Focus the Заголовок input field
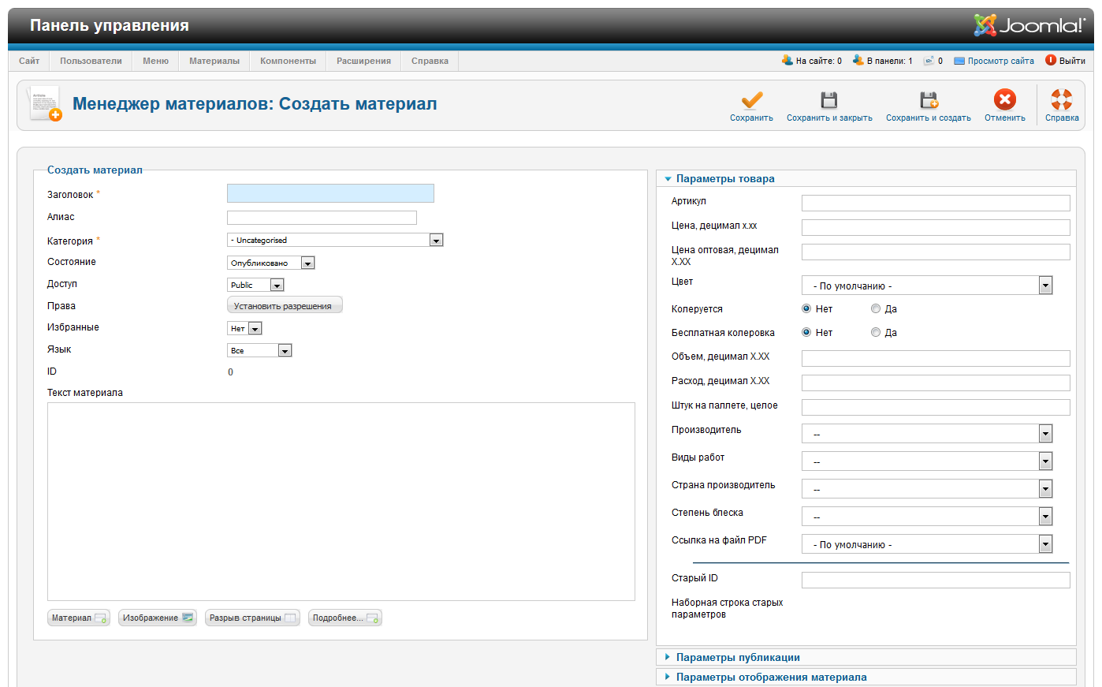Viewport: 1102px width, 687px height. tap(330, 193)
